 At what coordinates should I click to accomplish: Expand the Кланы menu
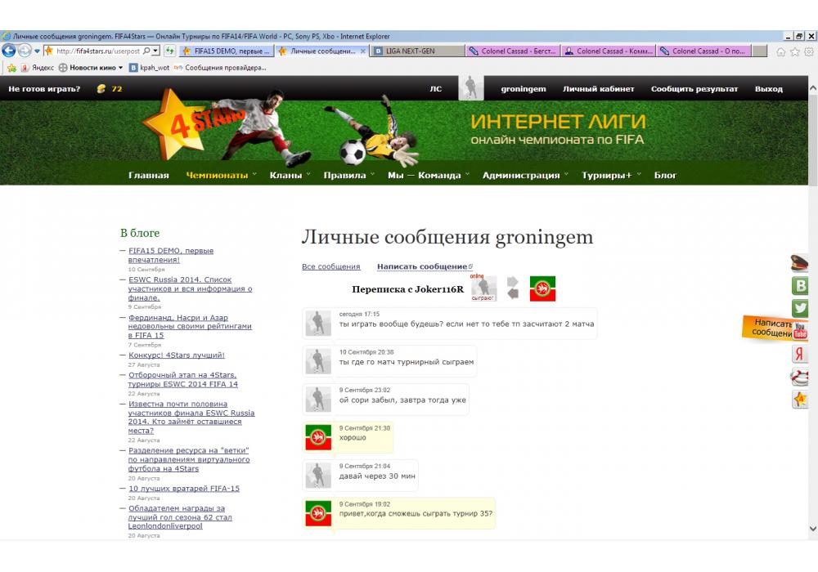click(x=308, y=175)
